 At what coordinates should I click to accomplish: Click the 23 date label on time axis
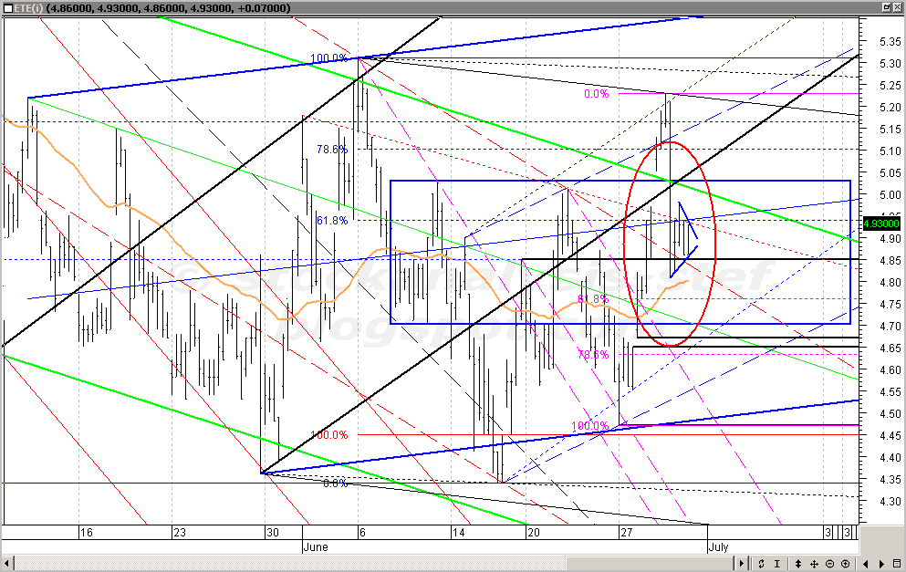coord(180,533)
